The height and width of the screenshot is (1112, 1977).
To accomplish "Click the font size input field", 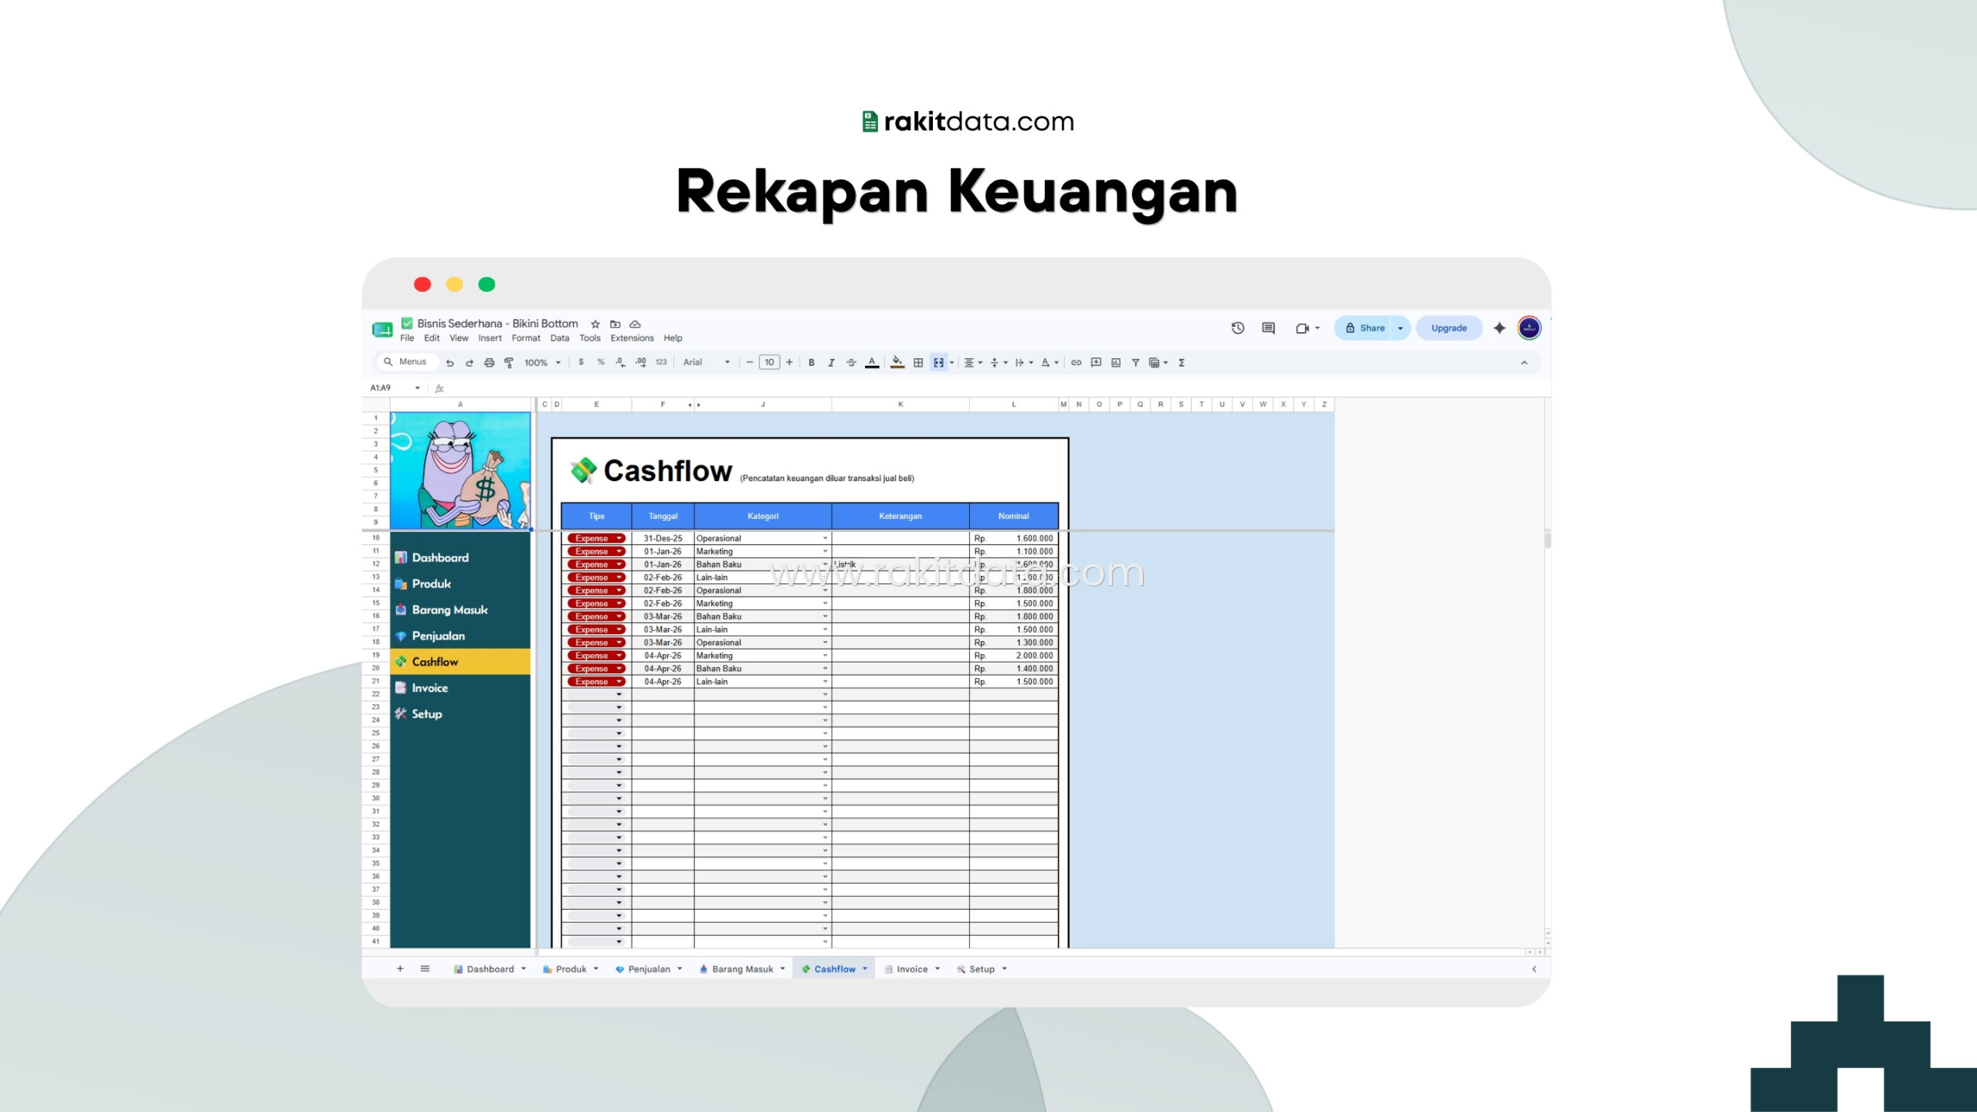I will click(769, 362).
